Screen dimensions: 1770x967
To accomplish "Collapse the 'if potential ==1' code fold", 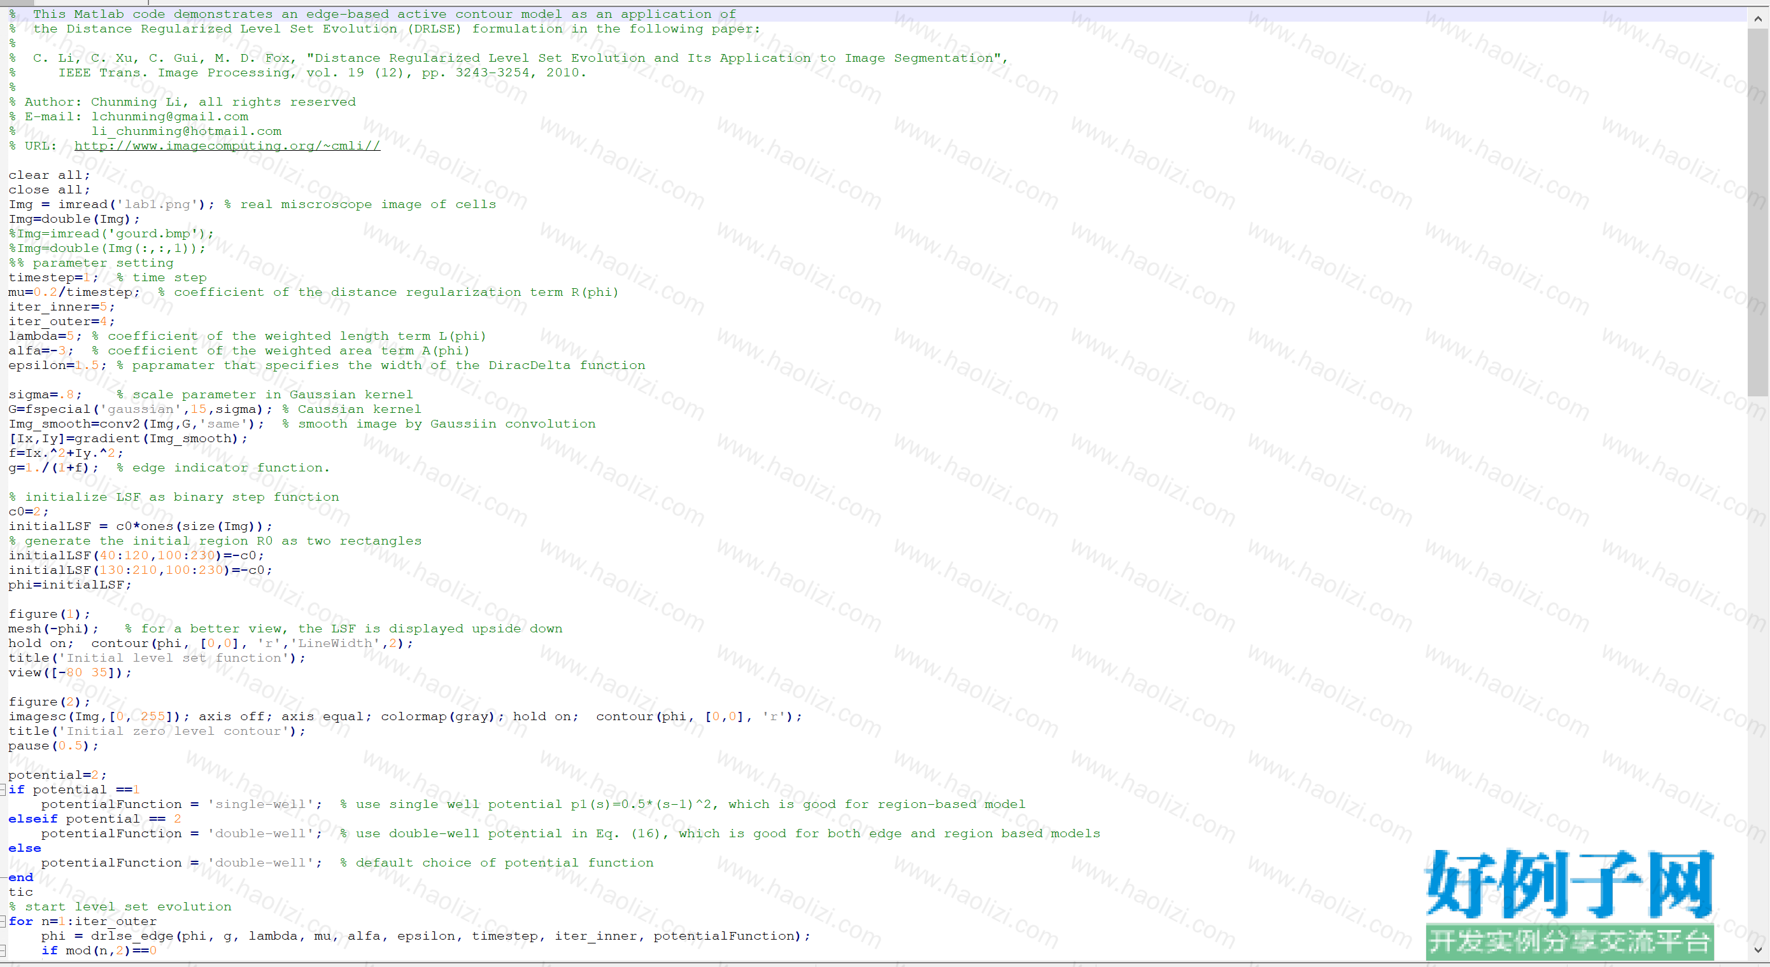I will [x=3, y=790].
